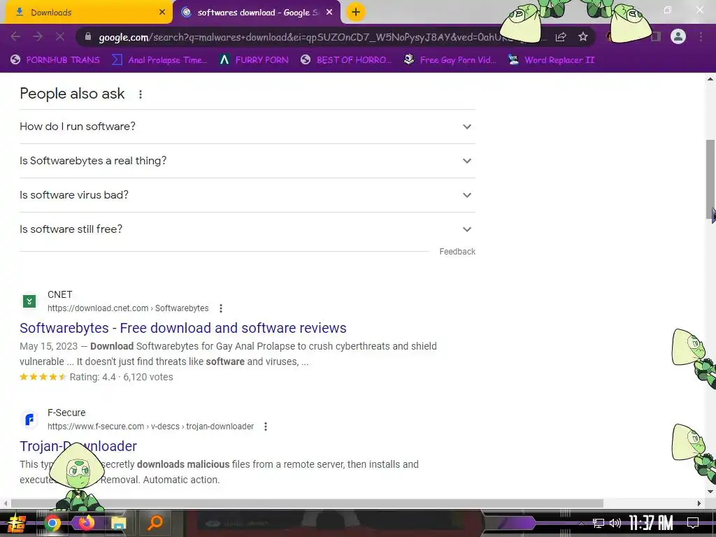The width and height of the screenshot is (716, 537).
Task: Open Word Replacer II bookmark
Action: click(552, 60)
